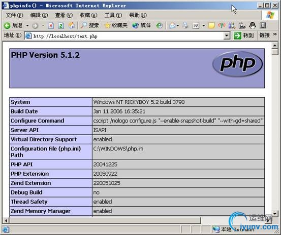The image size is (281, 235).
Task: Open the 文件(F) File menu
Action: (x=14, y=15)
